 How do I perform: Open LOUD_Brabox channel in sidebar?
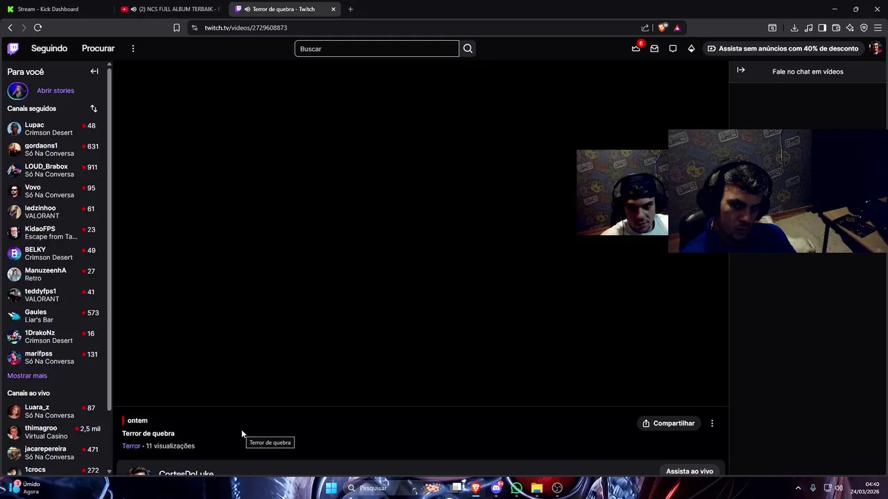pyautogui.click(x=54, y=170)
